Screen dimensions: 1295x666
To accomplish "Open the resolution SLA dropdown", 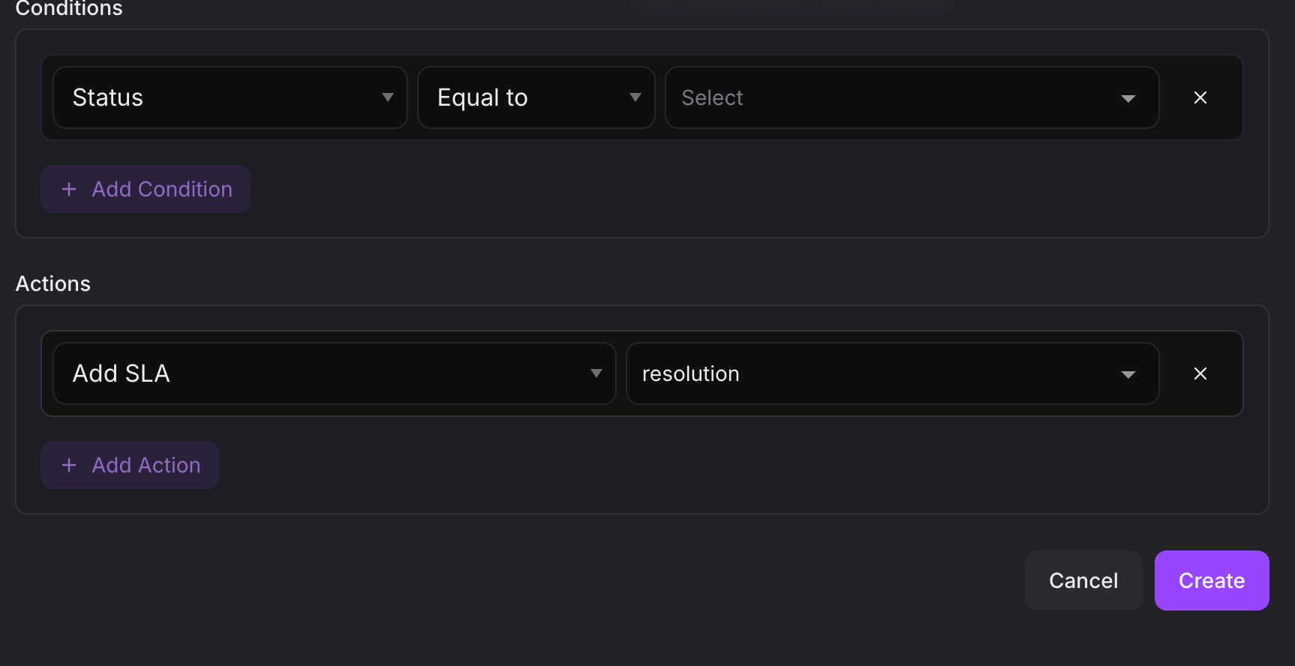I will [870, 373].
